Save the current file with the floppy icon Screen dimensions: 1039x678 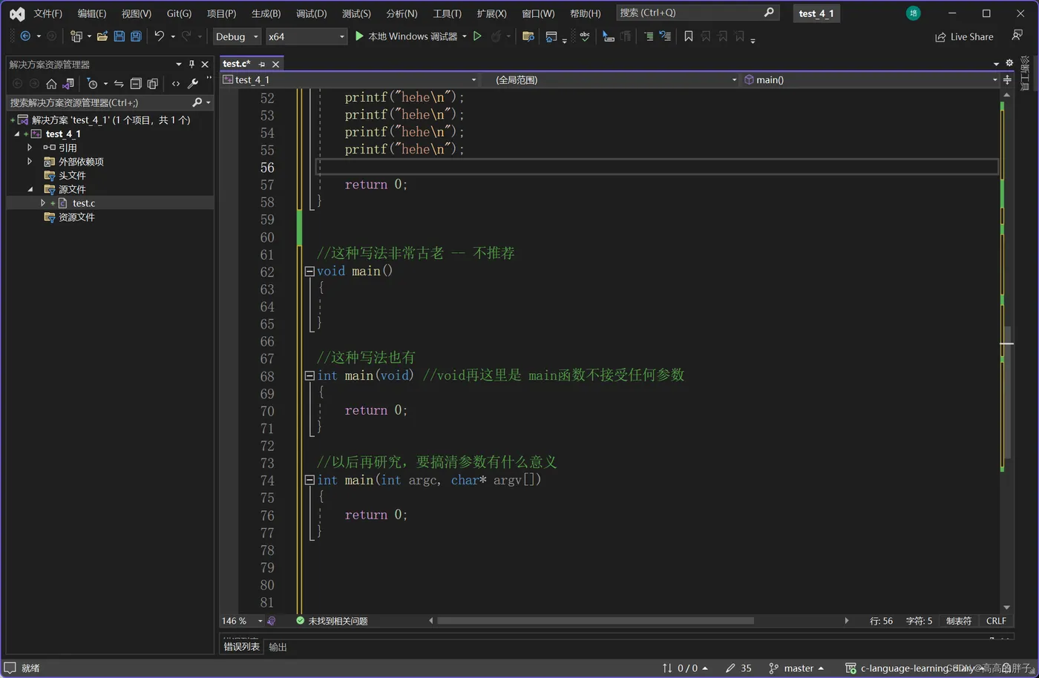[x=119, y=36]
